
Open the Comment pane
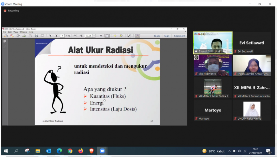(x=180, y=36)
